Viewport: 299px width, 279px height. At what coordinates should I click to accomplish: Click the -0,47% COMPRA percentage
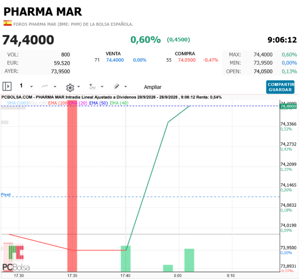[210, 60]
